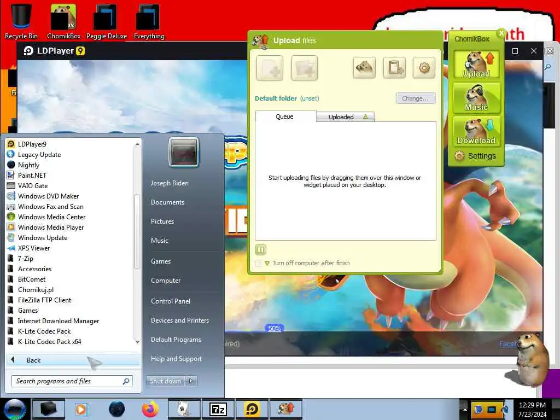Click the Start button orb

[x=15, y=409]
